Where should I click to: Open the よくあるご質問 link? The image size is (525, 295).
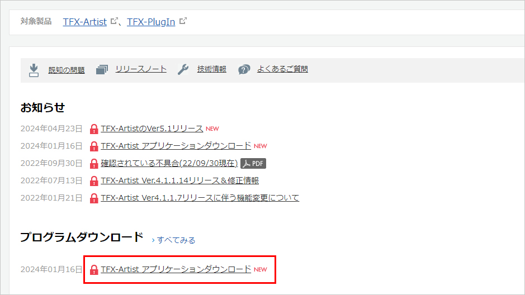[282, 69]
